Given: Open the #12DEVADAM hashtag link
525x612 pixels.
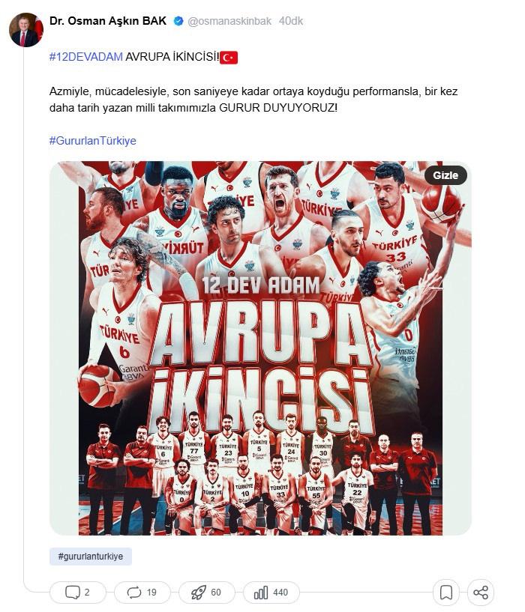Looking at the screenshot, I should pos(86,57).
